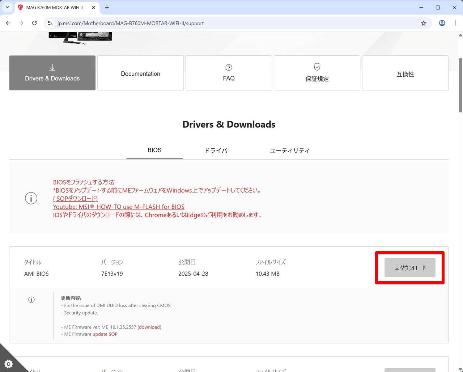Click the page vertical scrollbar thumb
The height and width of the screenshot is (372, 463).
coord(460,85)
